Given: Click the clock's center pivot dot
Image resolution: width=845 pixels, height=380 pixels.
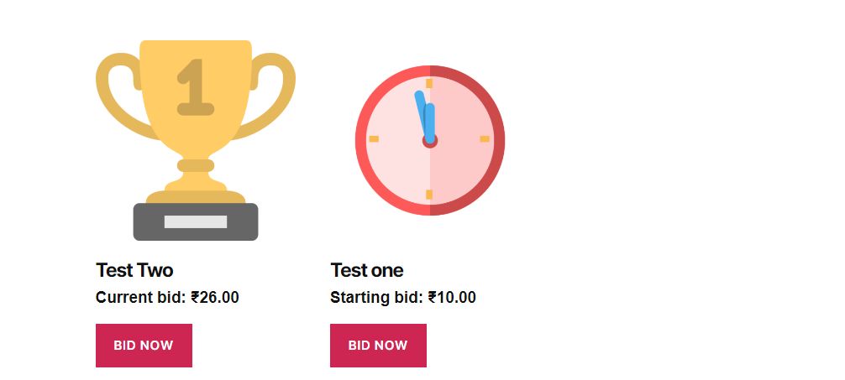Looking at the screenshot, I should point(430,141).
